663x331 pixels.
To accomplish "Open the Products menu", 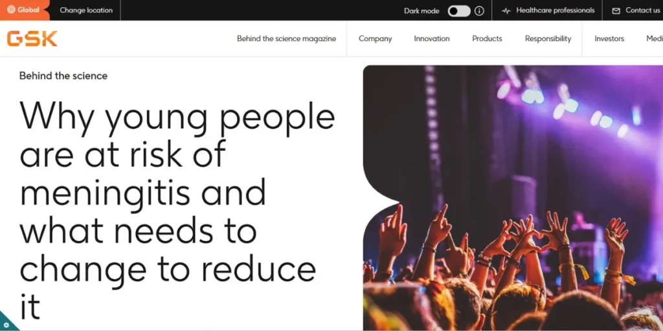I will (487, 38).
